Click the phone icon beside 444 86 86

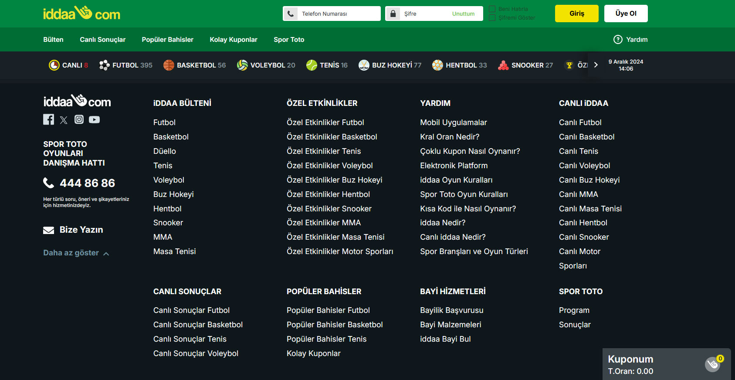tap(49, 183)
